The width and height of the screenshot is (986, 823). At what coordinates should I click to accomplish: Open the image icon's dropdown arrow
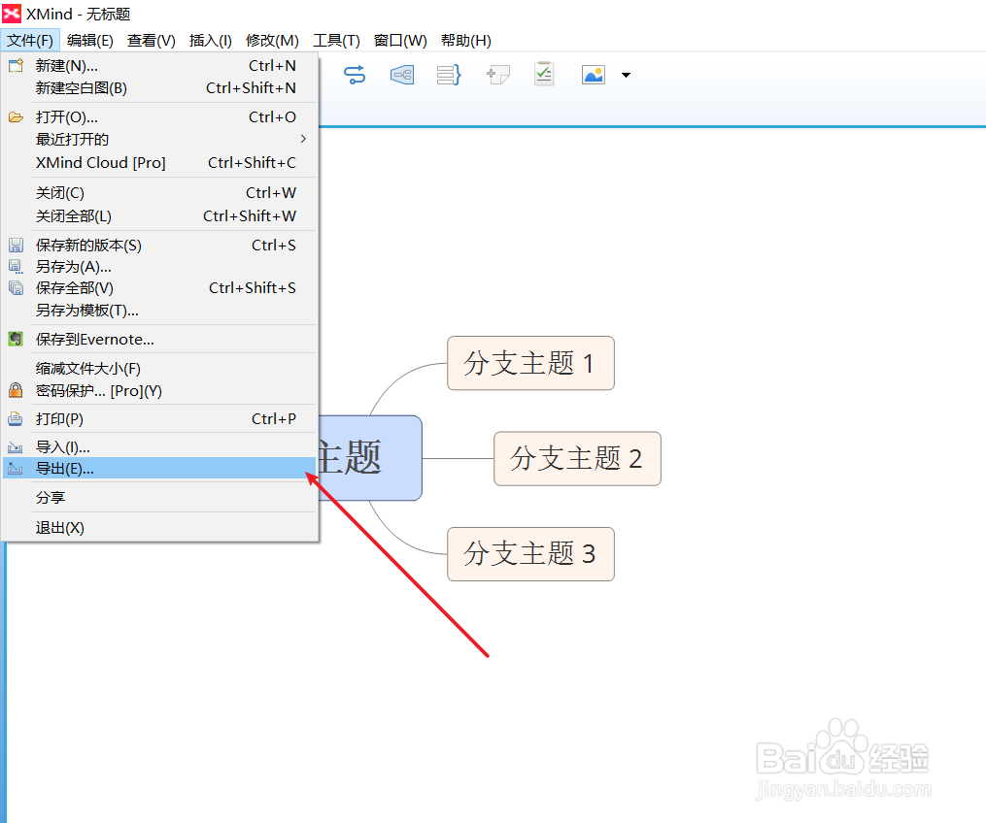coord(626,75)
